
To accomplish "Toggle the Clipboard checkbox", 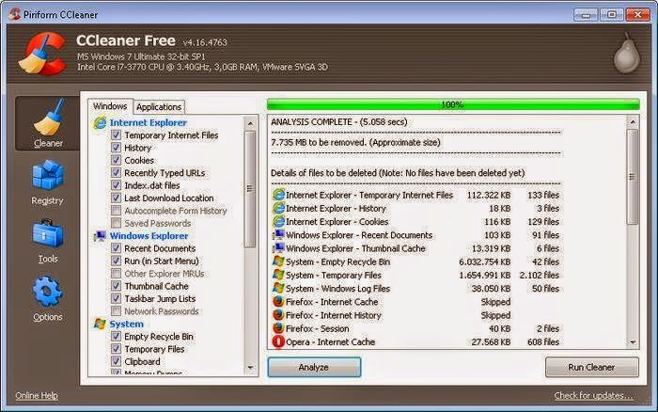I will (x=116, y=361).
